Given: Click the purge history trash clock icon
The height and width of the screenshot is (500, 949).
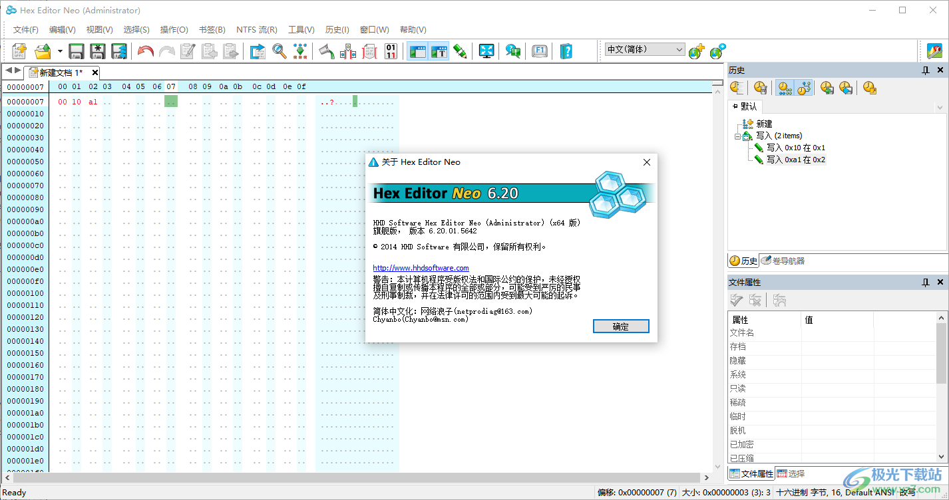Looking at the screenshot, I should tap(760, 87).
